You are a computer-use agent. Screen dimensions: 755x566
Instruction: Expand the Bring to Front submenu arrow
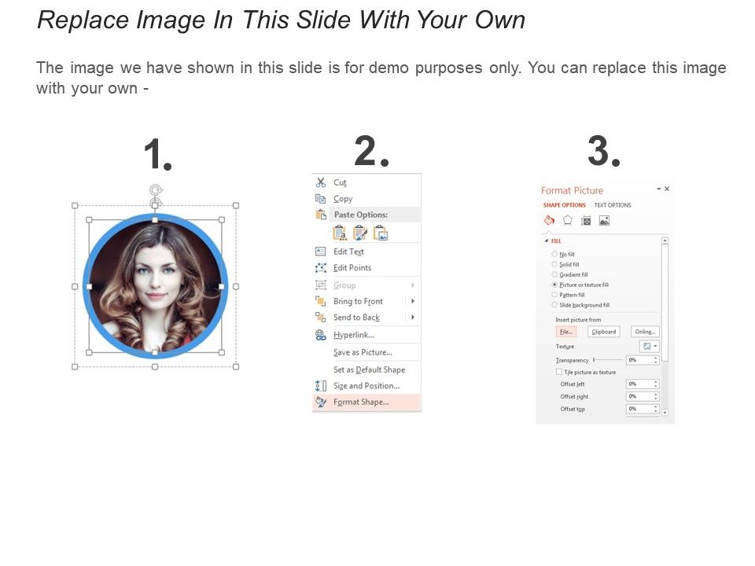412,301
